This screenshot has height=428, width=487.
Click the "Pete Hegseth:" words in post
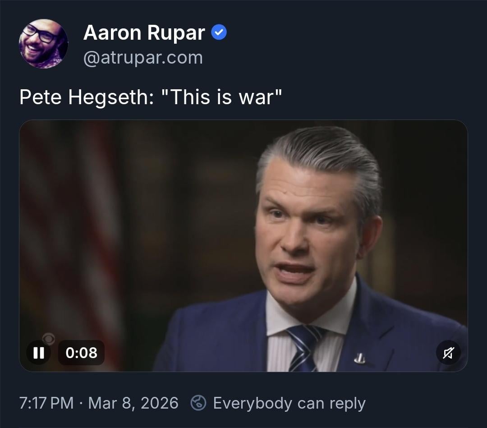point(87,97)
